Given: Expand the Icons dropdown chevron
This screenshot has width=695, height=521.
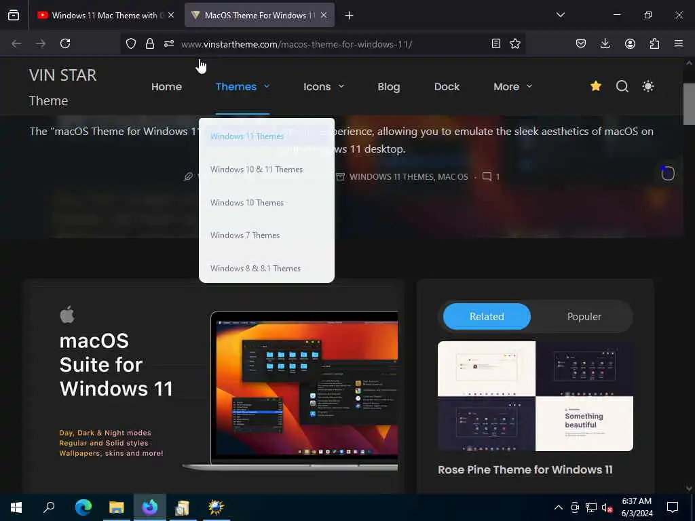Looking at the screenshot, I should 341,86.
